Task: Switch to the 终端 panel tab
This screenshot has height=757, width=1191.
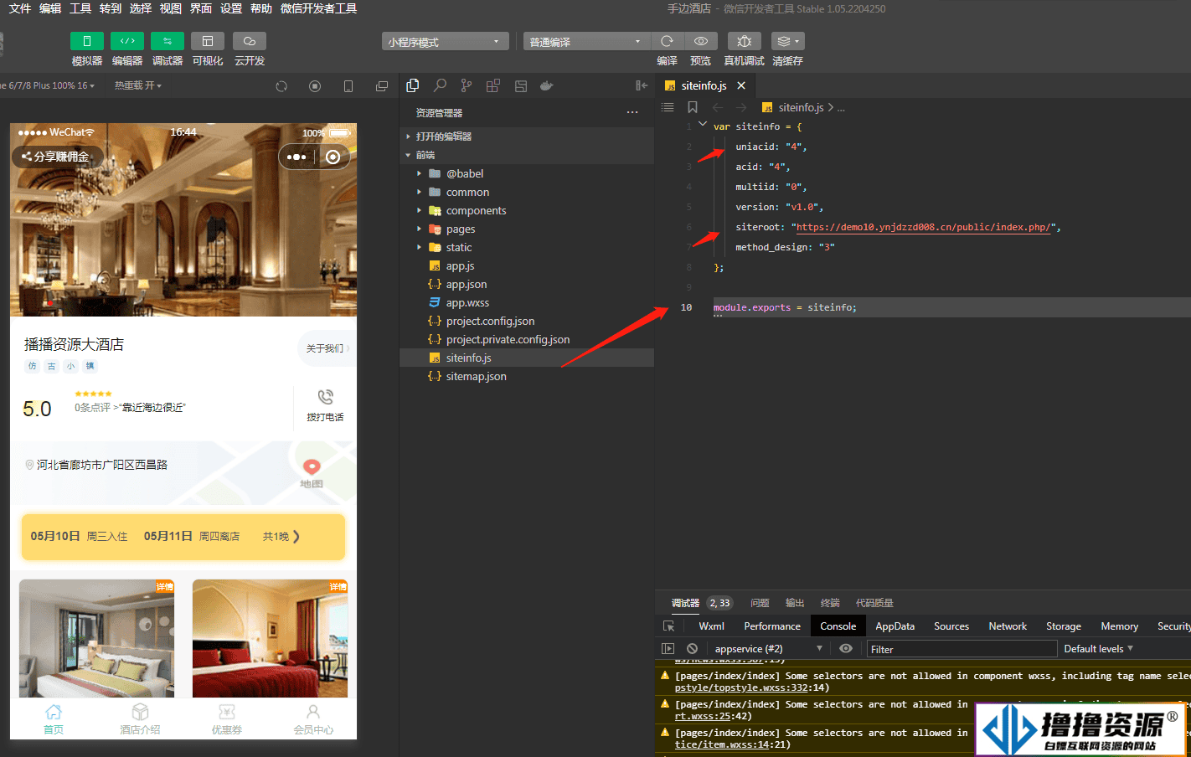Action: 830,603
